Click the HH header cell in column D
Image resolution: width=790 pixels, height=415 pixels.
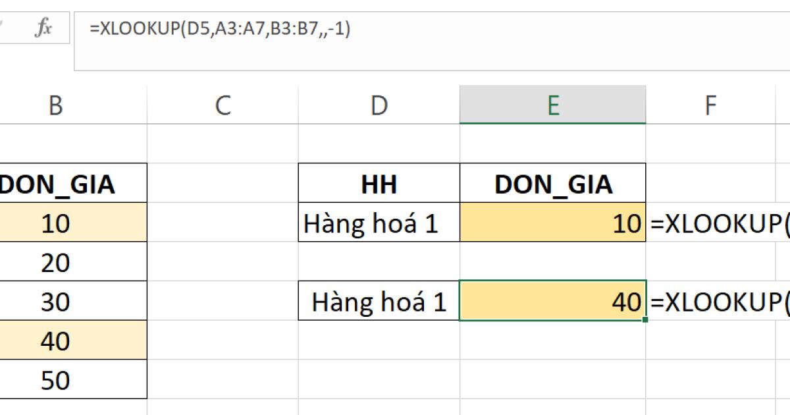click(379, 184)
